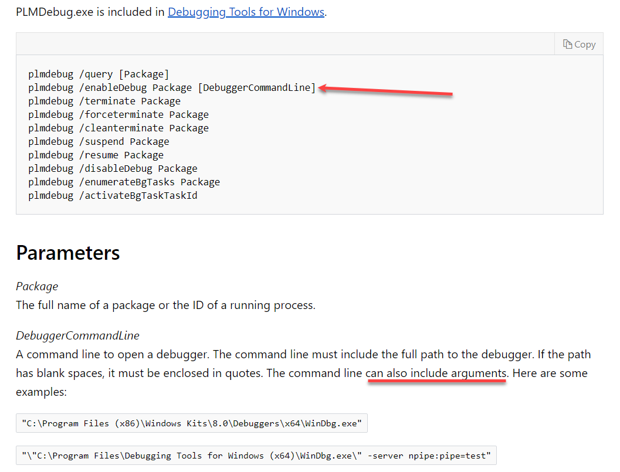Click the plmdebug /activateBgTaskTaskId line
Viewport: 620px width, 472px height.
(x=113, y=196)
